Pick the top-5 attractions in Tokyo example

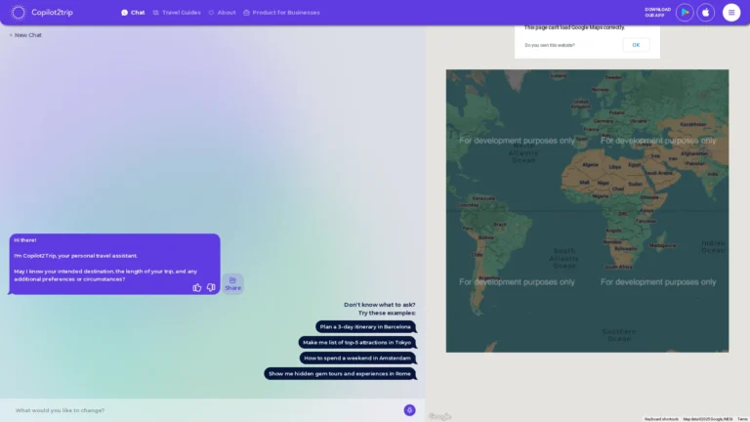[x=356, y=343]
